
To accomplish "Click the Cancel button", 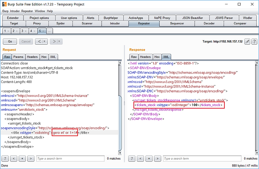I will pos(26,41).
